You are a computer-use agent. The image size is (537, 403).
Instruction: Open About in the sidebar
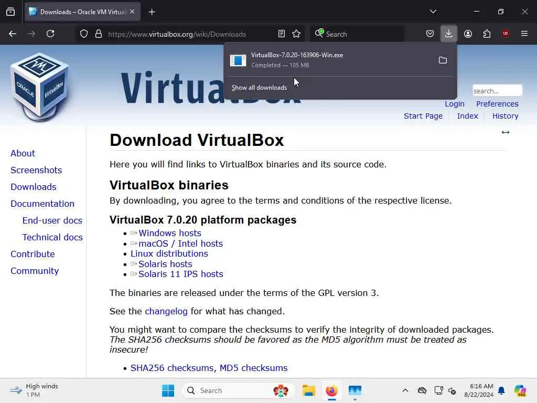(x=23, y=153)
